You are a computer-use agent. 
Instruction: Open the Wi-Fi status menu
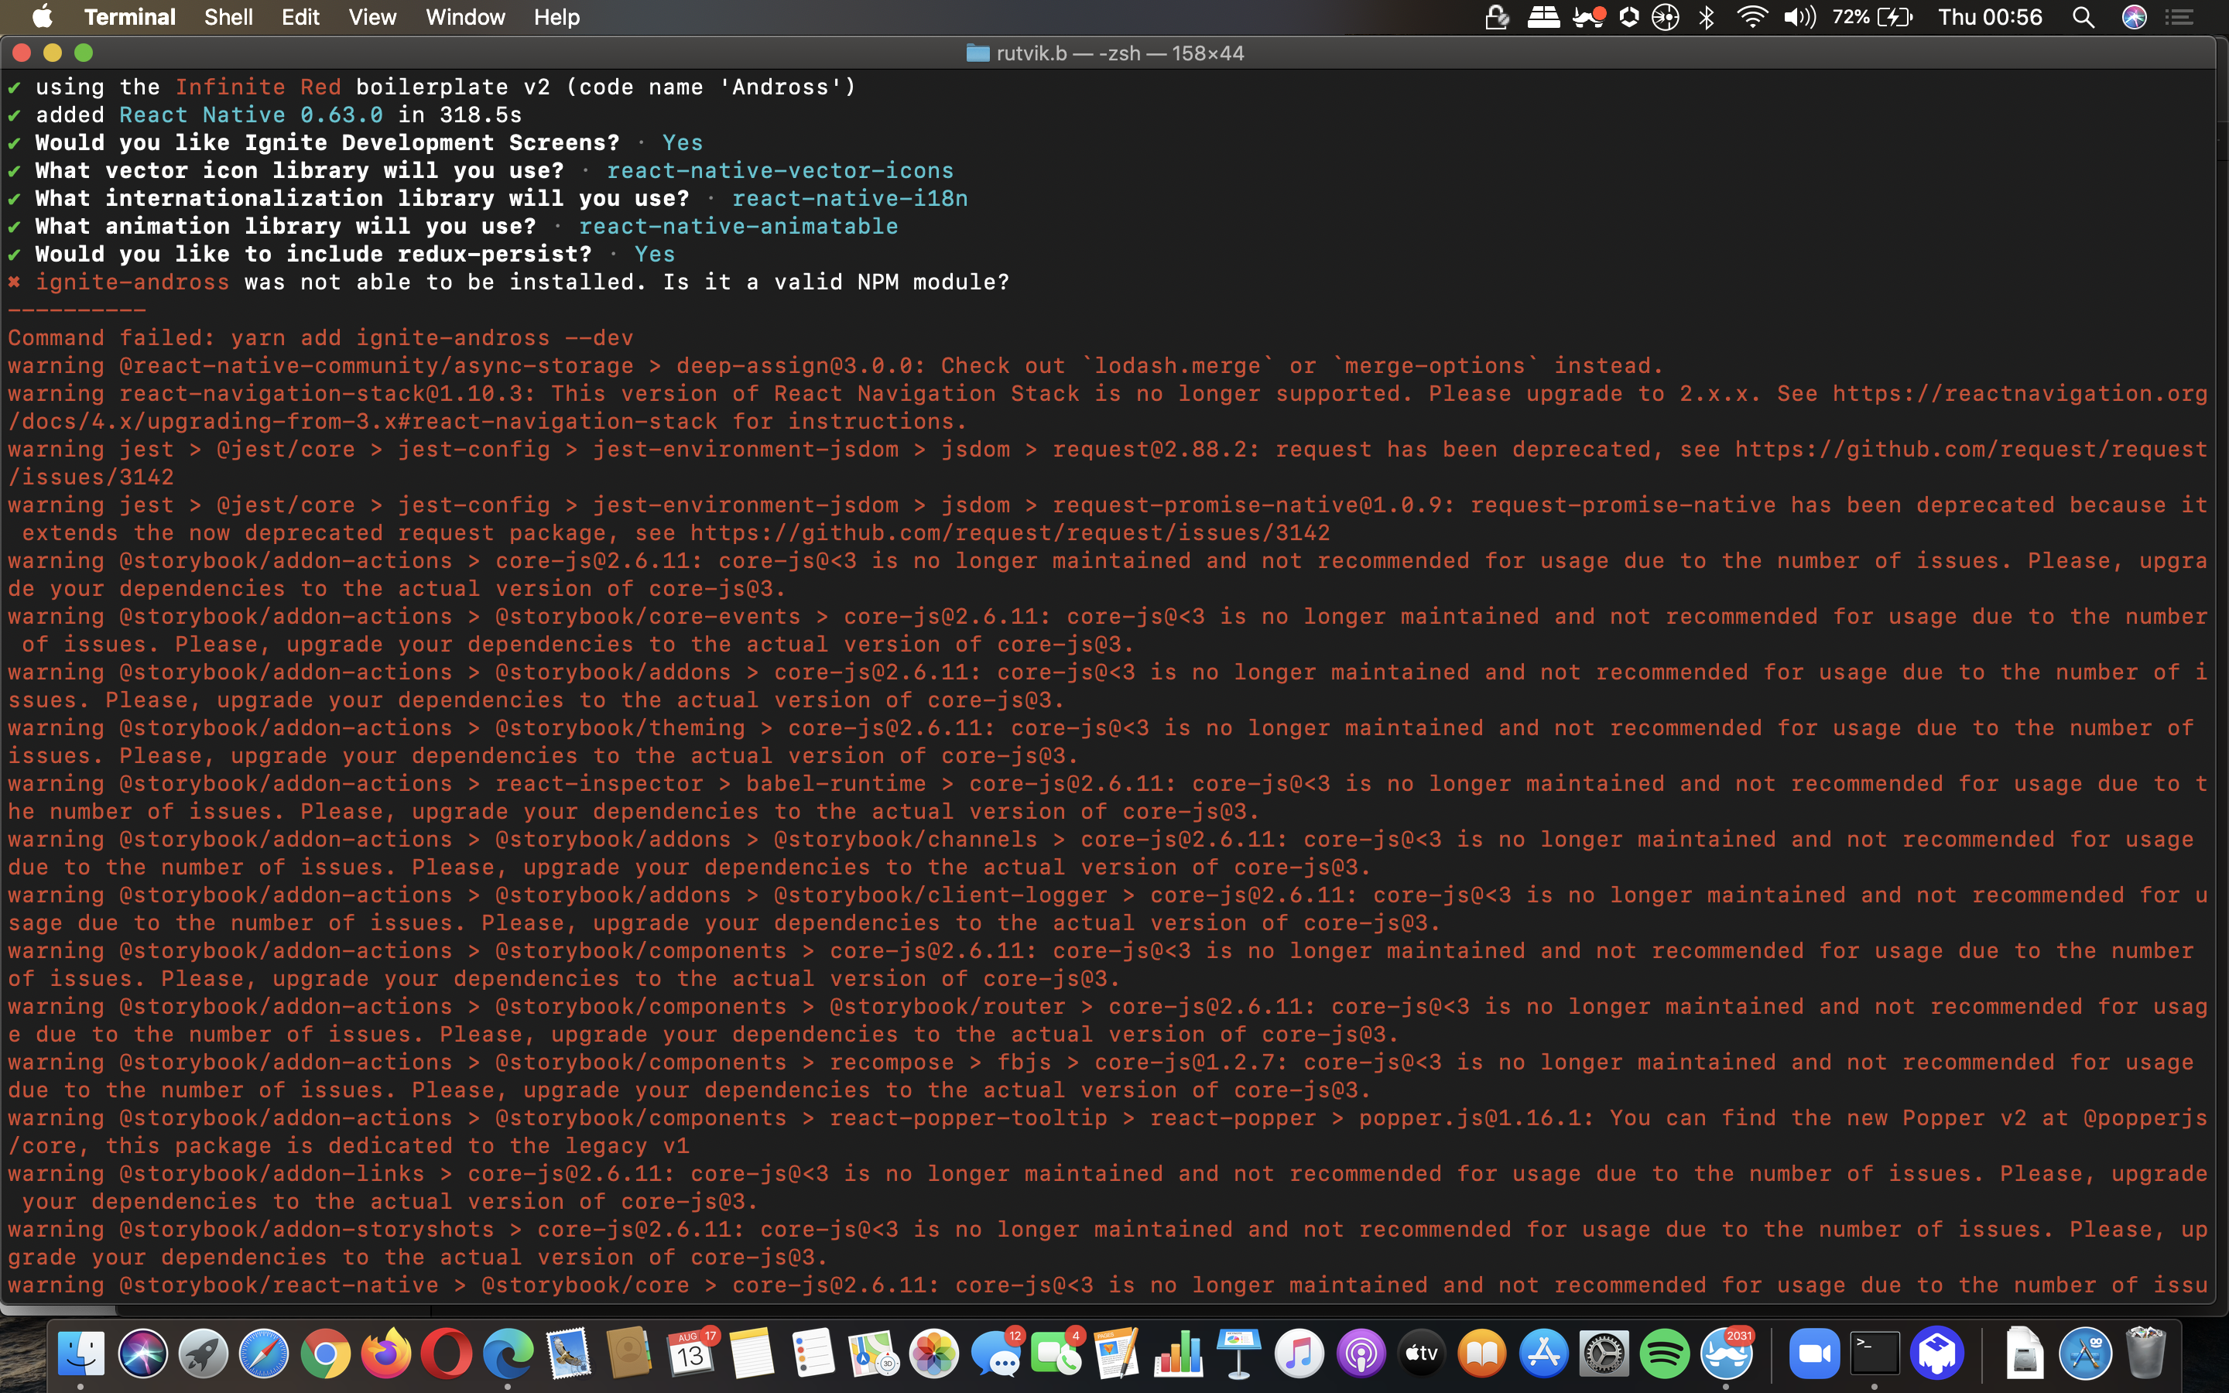point(1751,16)
